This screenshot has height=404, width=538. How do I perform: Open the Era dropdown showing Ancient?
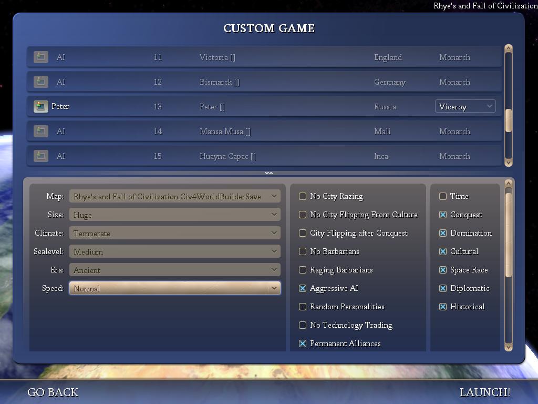(x=174, y=270)
